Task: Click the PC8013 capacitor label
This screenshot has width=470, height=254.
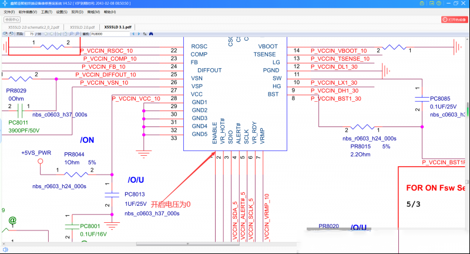Action: 135,195
